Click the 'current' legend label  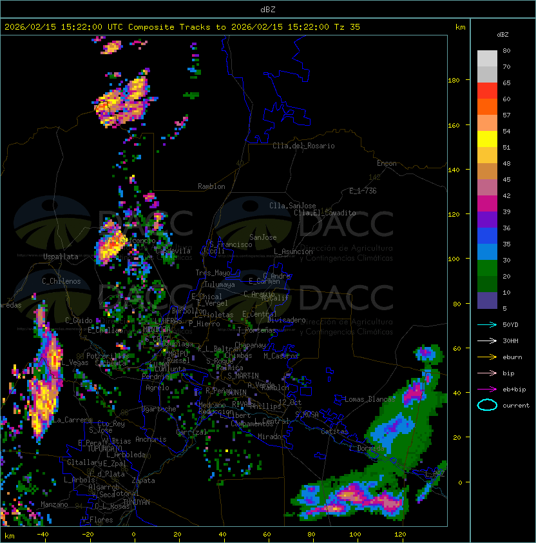coord(516,406)
